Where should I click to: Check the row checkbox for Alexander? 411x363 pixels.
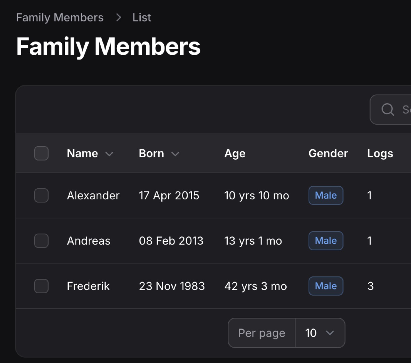click(41, 195)
